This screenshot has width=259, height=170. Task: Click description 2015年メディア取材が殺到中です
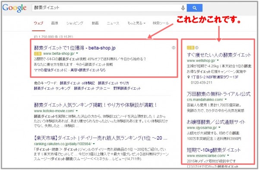(211, 161)
